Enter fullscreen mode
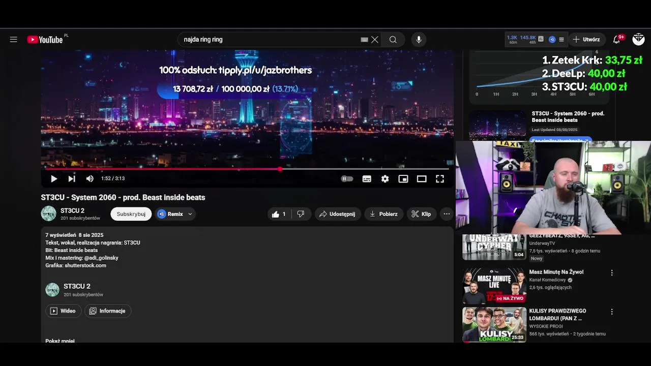 click(440, 178)
